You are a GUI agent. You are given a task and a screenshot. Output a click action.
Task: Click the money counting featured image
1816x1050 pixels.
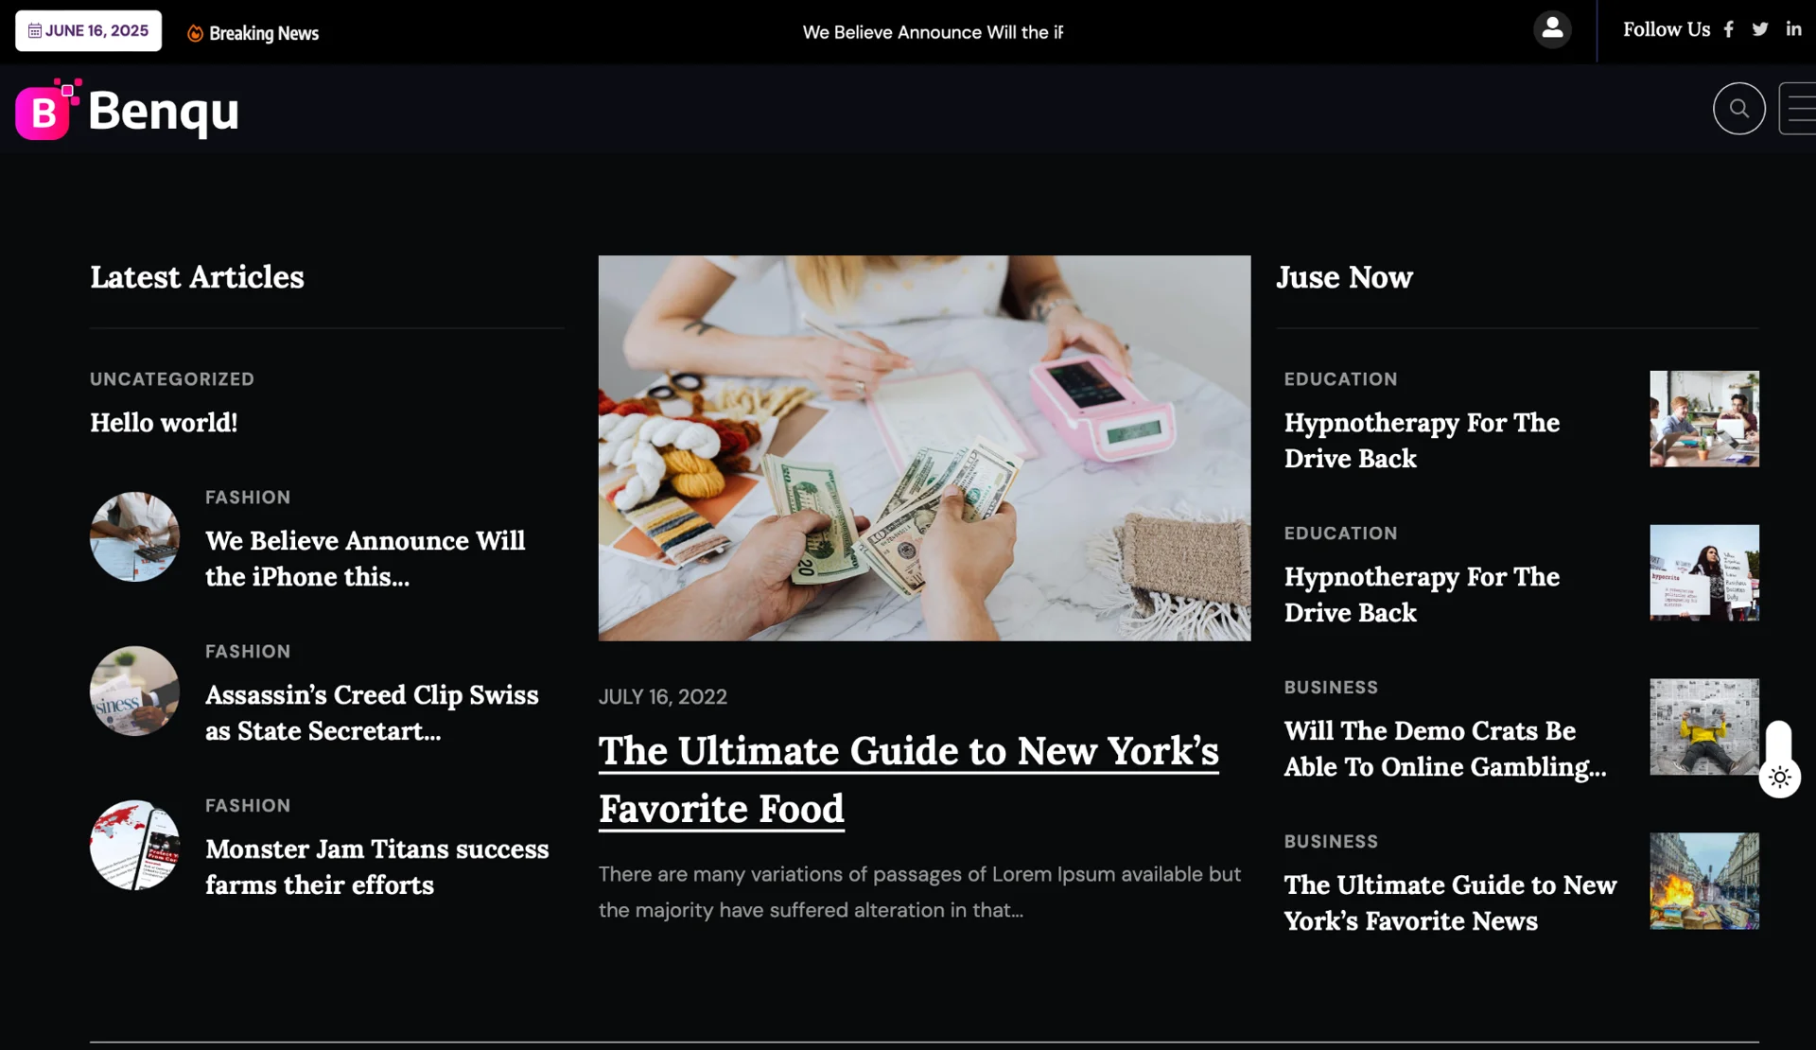(924, 448)
